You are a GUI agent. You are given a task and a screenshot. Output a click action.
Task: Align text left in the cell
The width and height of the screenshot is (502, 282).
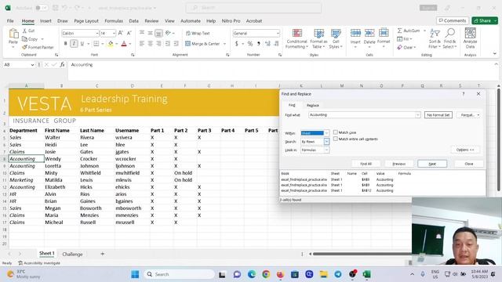(x=142, y=44)
